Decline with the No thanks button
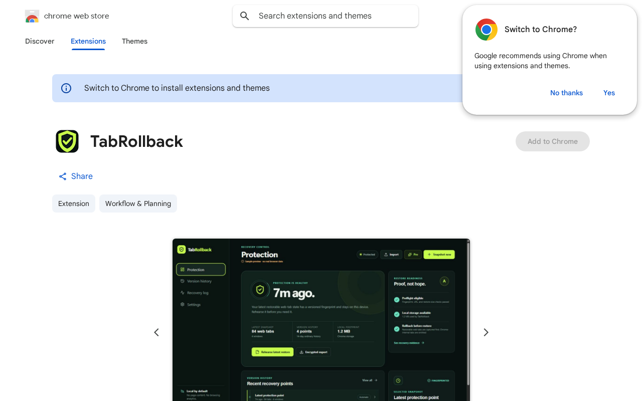Screen dimensions: 642x401 [566, 93]
